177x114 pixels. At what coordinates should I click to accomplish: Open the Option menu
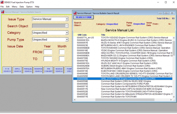(x=29, y=7)
